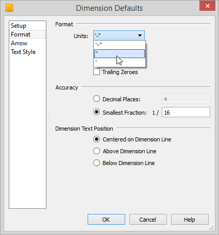Viewport: 219px width, 235px height.
Task: Enable the Trailing Zeroes checkbox
Action: click(x=96, y=72)
